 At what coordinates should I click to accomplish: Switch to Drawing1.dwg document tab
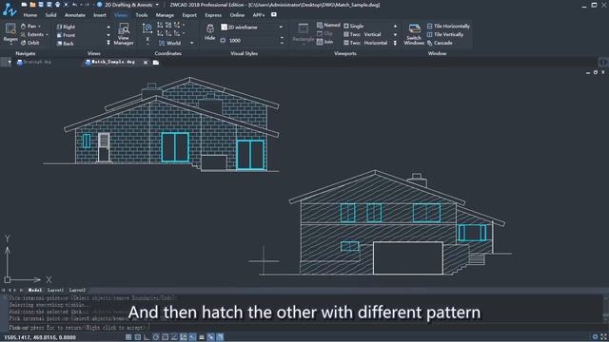pos(34,62)
